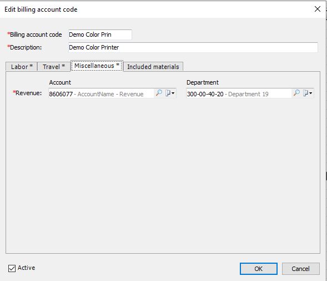Image resolution: width=327 pixels, height=281 pixels.
Task: Open Department document options icon
Action: [x=305, y=93]
